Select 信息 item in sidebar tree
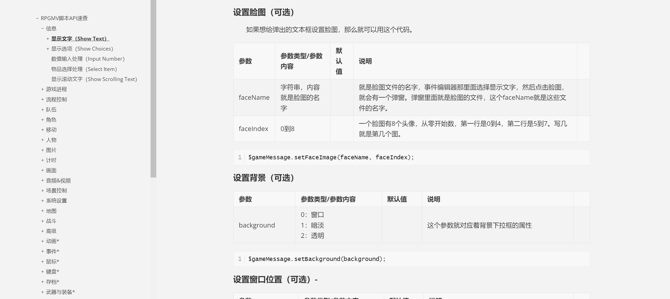This screenshot has height=299, width=670. 51,28
